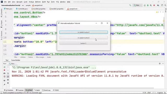Screen dimensions: 167x94
Task: Open the Build menu
Action: (x=44, y=2)
